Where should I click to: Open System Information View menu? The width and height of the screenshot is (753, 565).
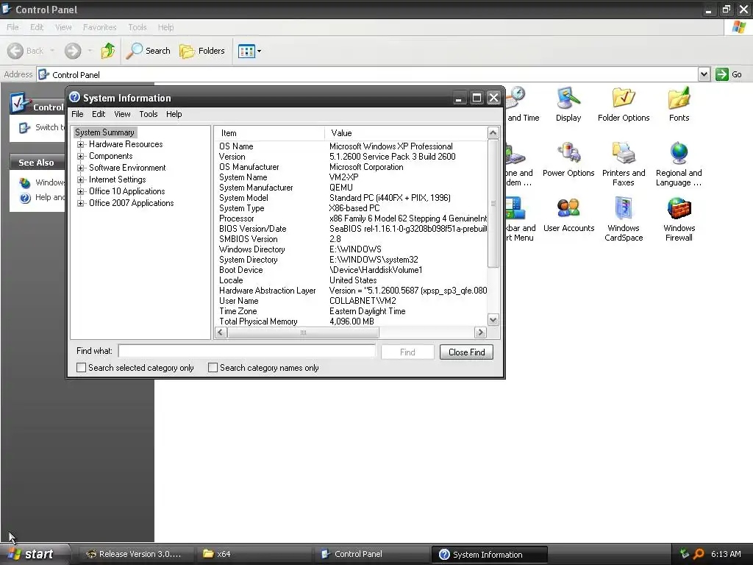point(122,114)
